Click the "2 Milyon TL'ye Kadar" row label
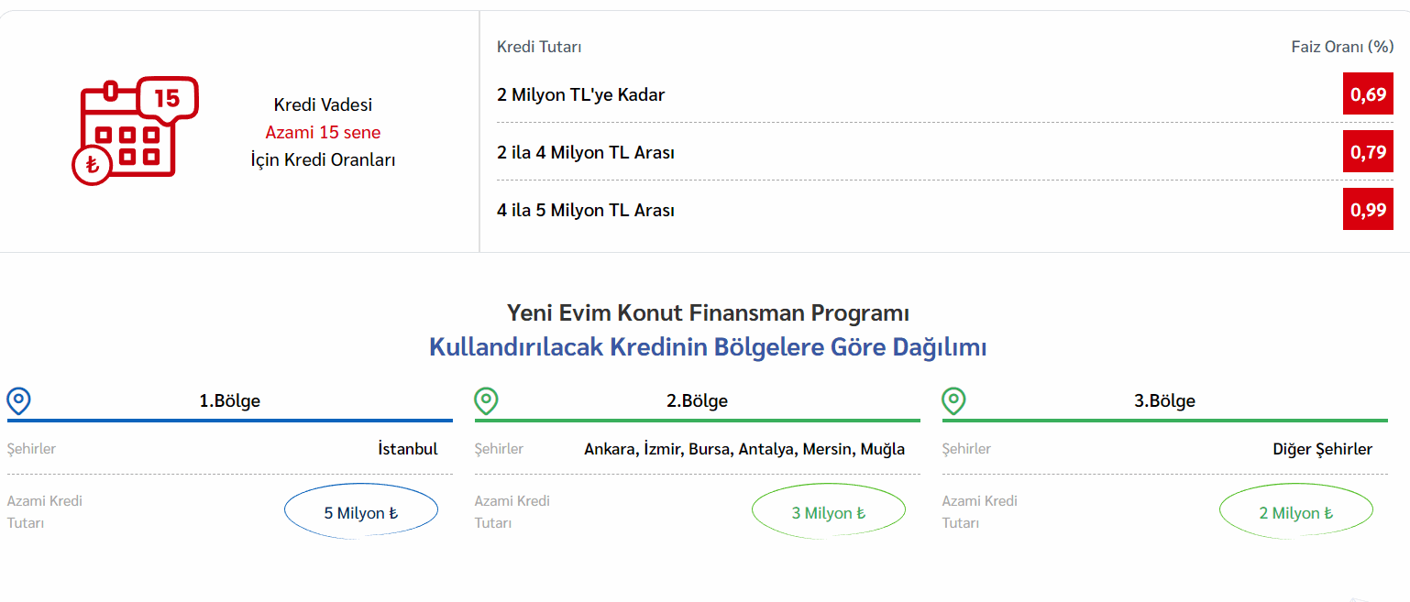Viewport: 1410px width, 602px height. pos(580,94)
